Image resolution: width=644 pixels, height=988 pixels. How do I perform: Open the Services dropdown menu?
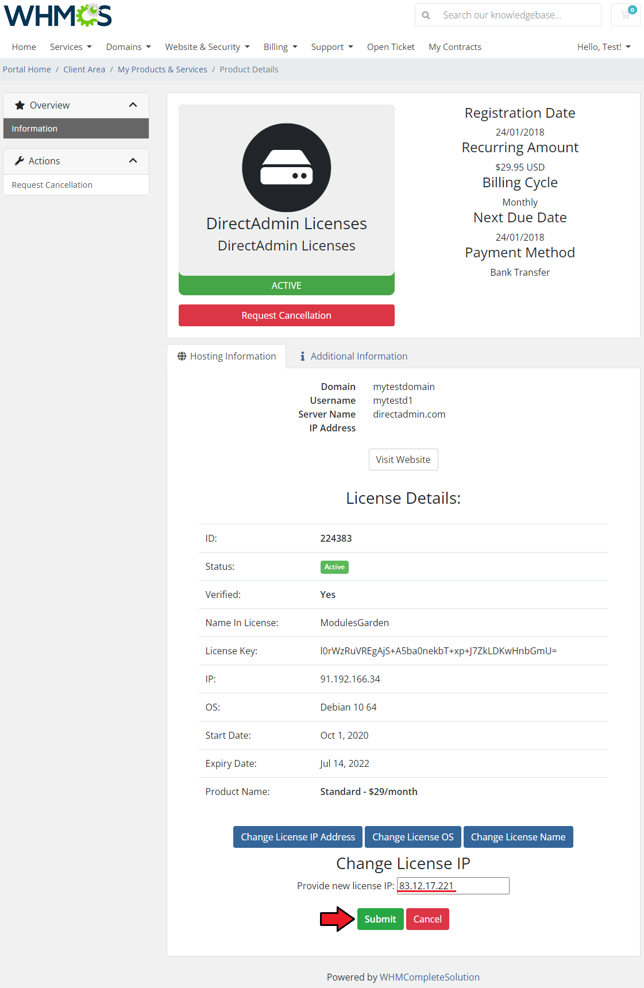[71, 47]
